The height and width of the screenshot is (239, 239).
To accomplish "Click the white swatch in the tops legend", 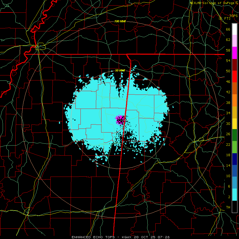I will click(x=234, y=29).
